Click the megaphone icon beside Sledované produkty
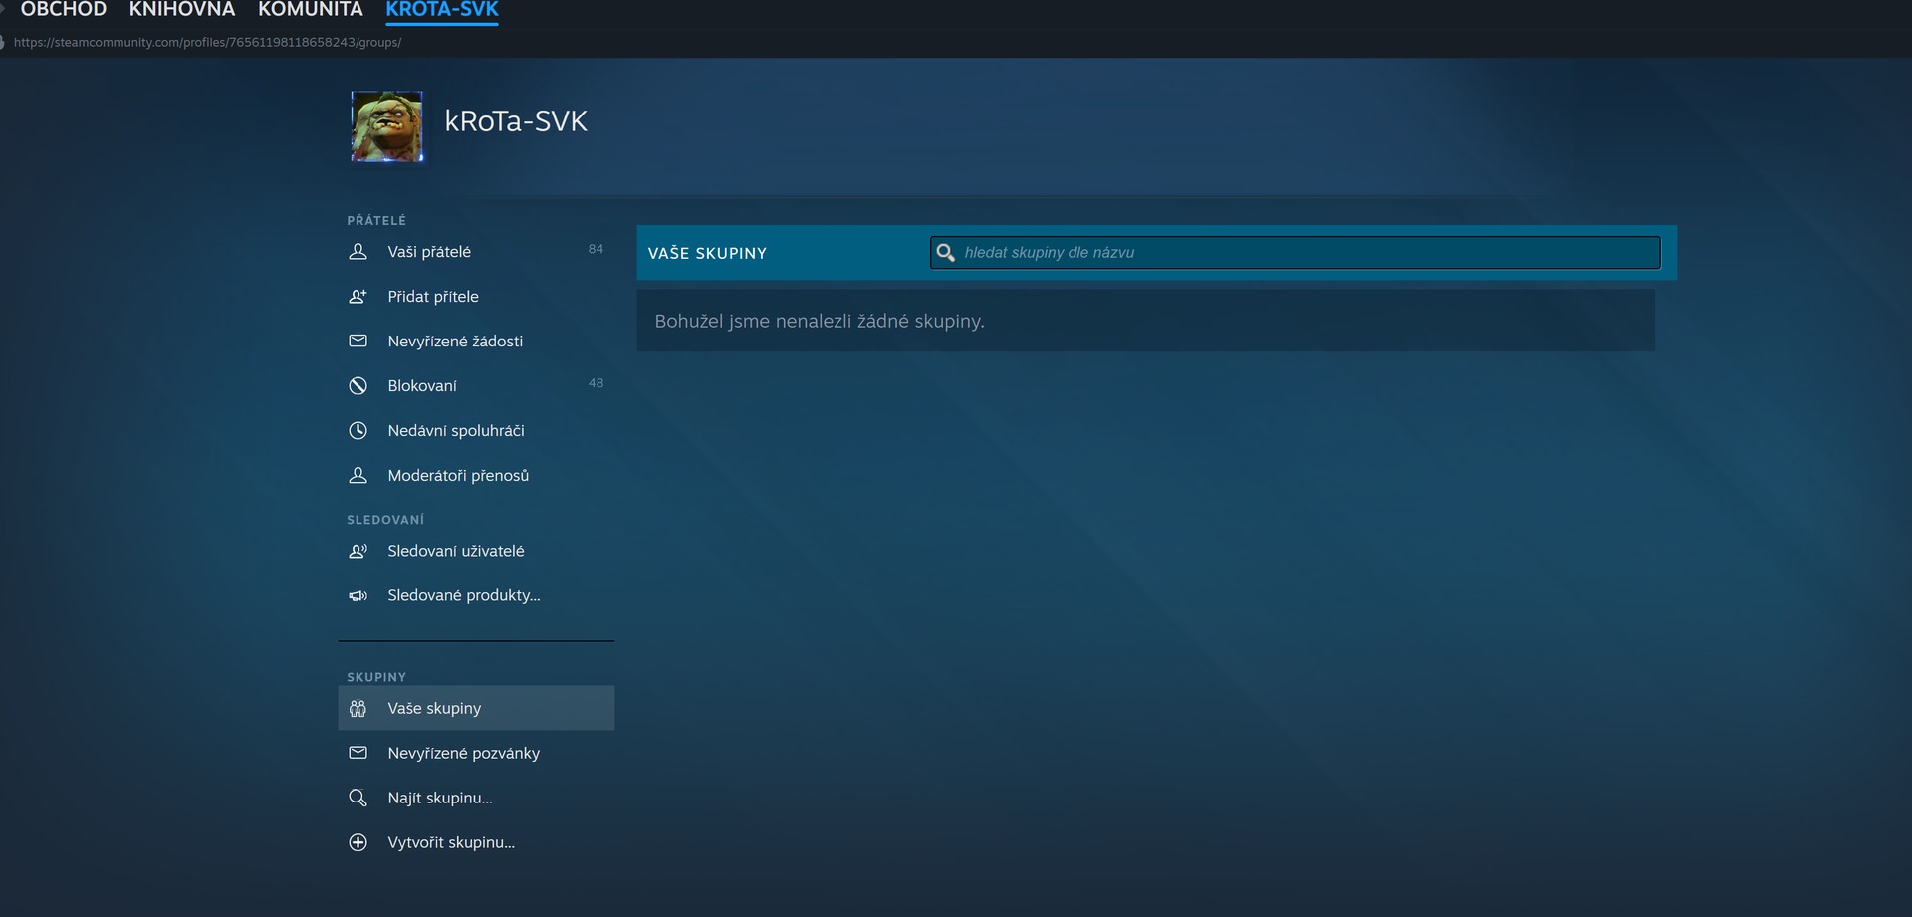Image resolution: width=1912 pixels, height=917 pixels. tap(358, 595)
